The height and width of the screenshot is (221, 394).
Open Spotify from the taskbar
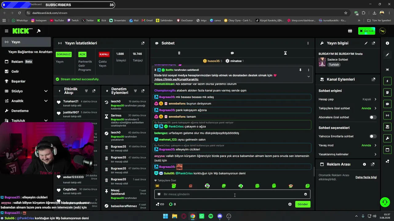[x=211, y=216]
